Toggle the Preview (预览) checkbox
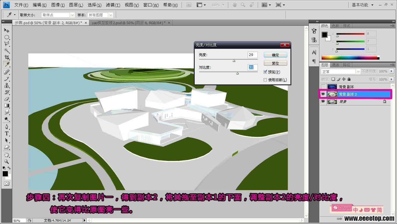The image size is (397, 224). [x=265, y=72]
